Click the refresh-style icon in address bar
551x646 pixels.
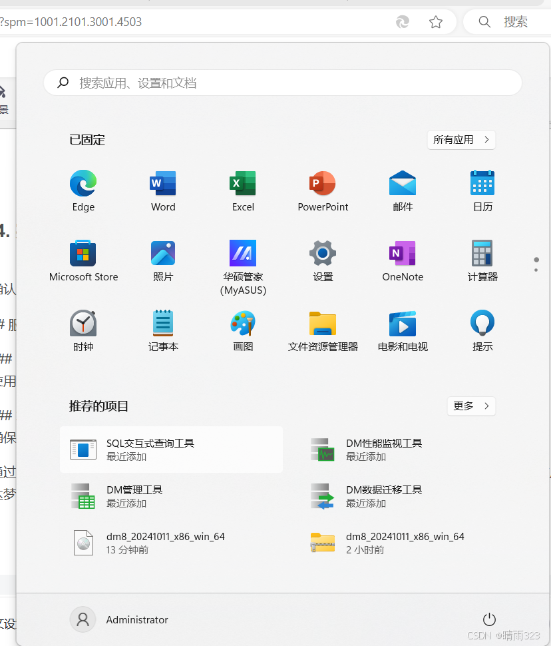403,22
